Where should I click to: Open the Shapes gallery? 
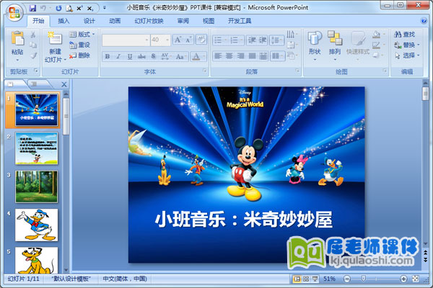click(315, 46)
